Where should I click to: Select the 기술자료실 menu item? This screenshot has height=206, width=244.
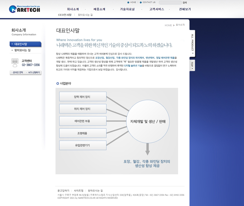pos(127,9)
